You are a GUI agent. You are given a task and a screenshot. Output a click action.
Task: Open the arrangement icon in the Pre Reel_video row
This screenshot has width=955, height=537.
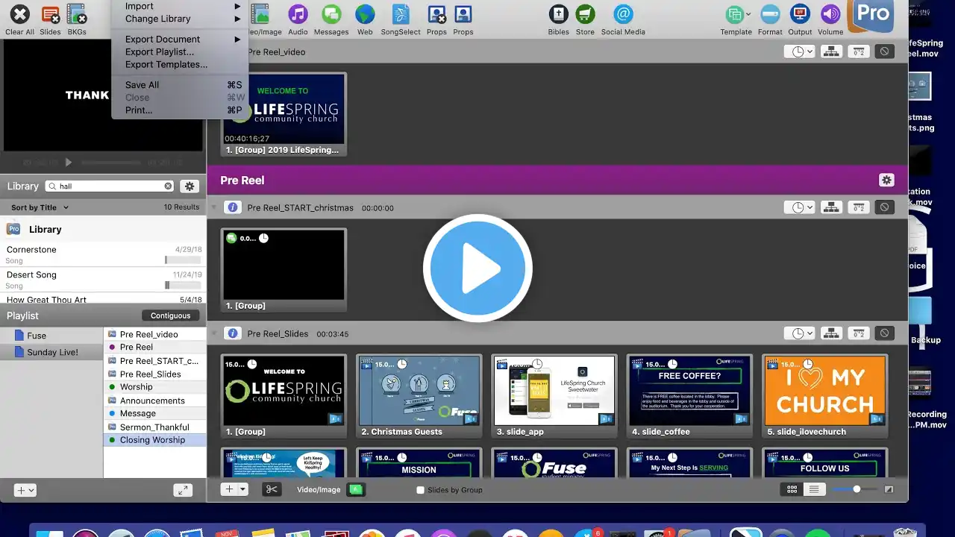click(x=832, y=51)
